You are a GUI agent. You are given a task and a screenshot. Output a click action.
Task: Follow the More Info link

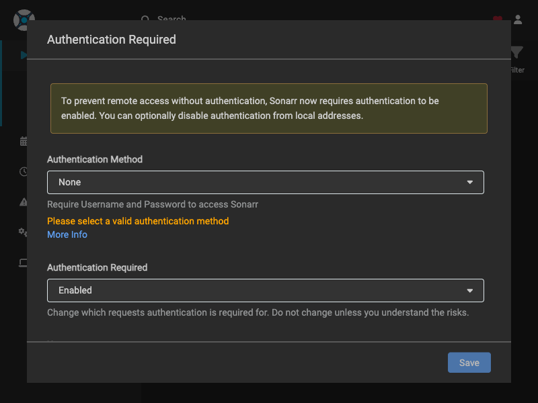tap(67, 234)
